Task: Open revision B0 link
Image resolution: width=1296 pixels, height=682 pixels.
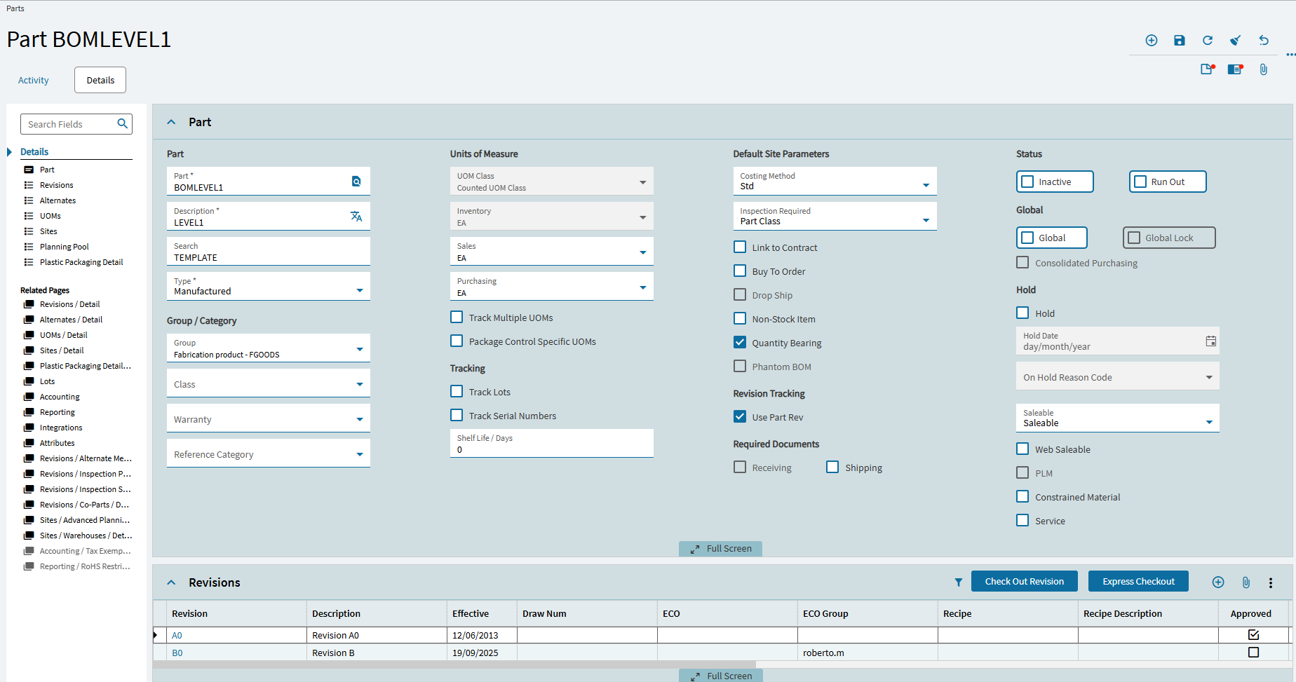Action: point(177,653)
